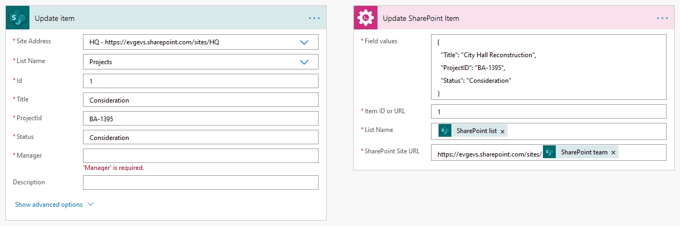Viewport: 680px width, 226px height.
Task: Click the Field values label
Action: point(381,41)
